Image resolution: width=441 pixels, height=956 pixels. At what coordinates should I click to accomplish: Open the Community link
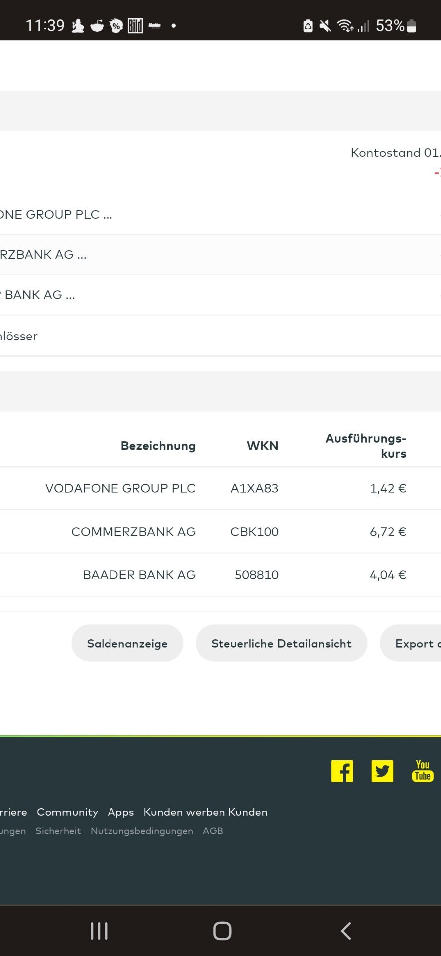pyautogui.click(x=67, y=812)
